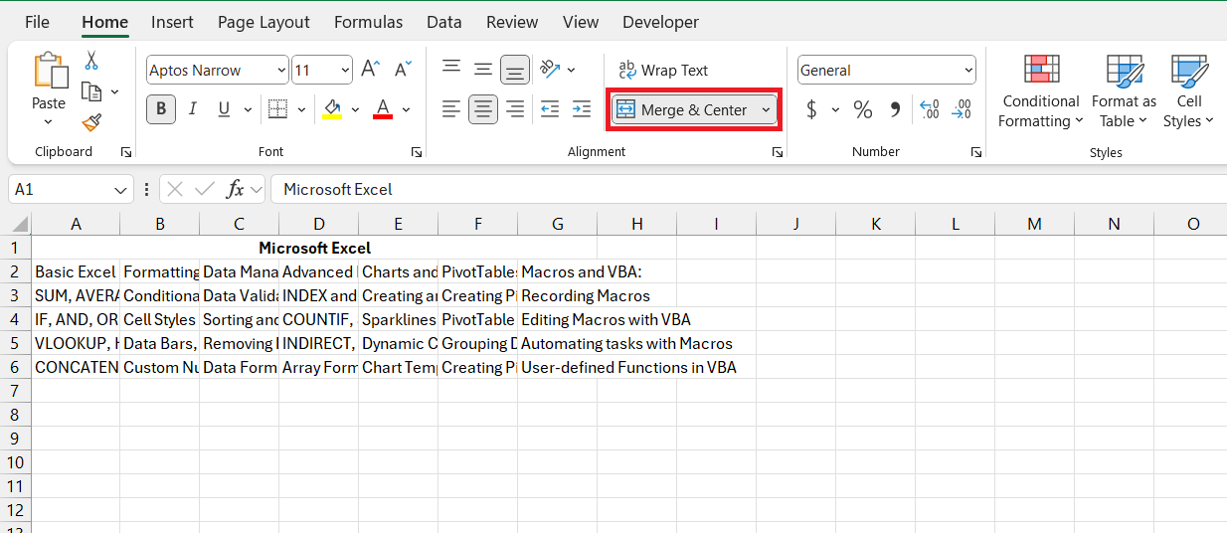Apply Borders to selected cell
Viewport: 1227px width, 533px height.
[278, 109]
